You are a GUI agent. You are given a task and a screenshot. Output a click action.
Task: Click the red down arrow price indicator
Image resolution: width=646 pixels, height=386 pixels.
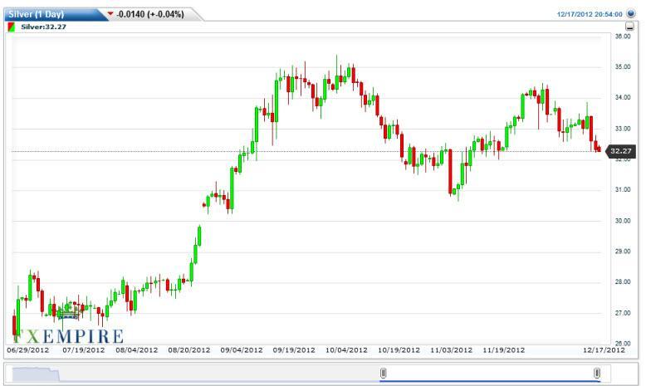pos(111,14)
